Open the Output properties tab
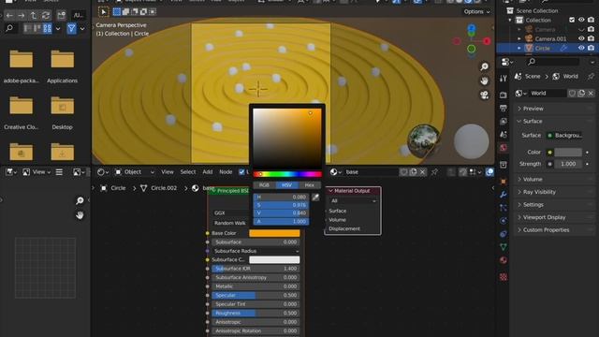599x337 pixels. coord(504,109)
